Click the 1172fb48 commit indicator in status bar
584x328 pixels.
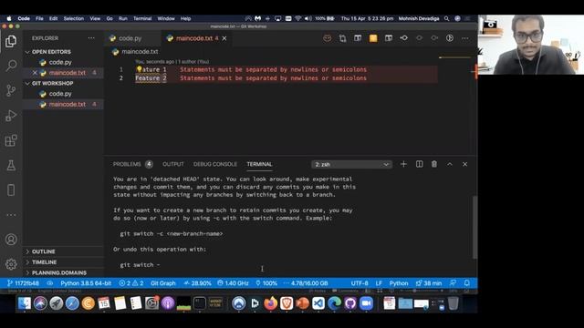pyautogui.click(x=23, y=283)
